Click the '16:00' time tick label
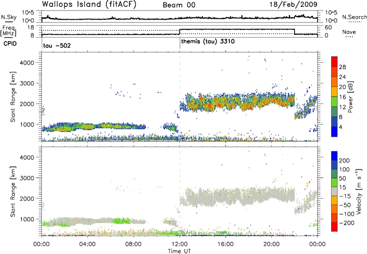 [225, 244]
